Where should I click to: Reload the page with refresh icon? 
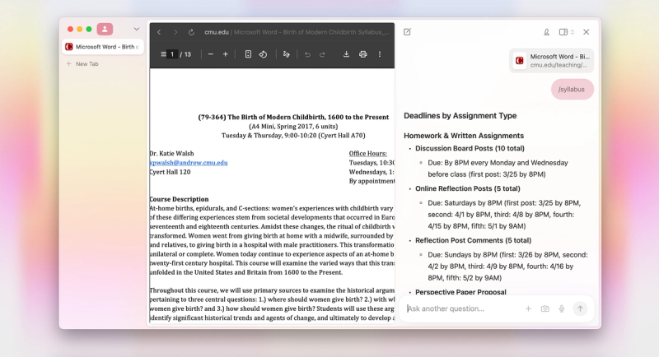point(191,32)
